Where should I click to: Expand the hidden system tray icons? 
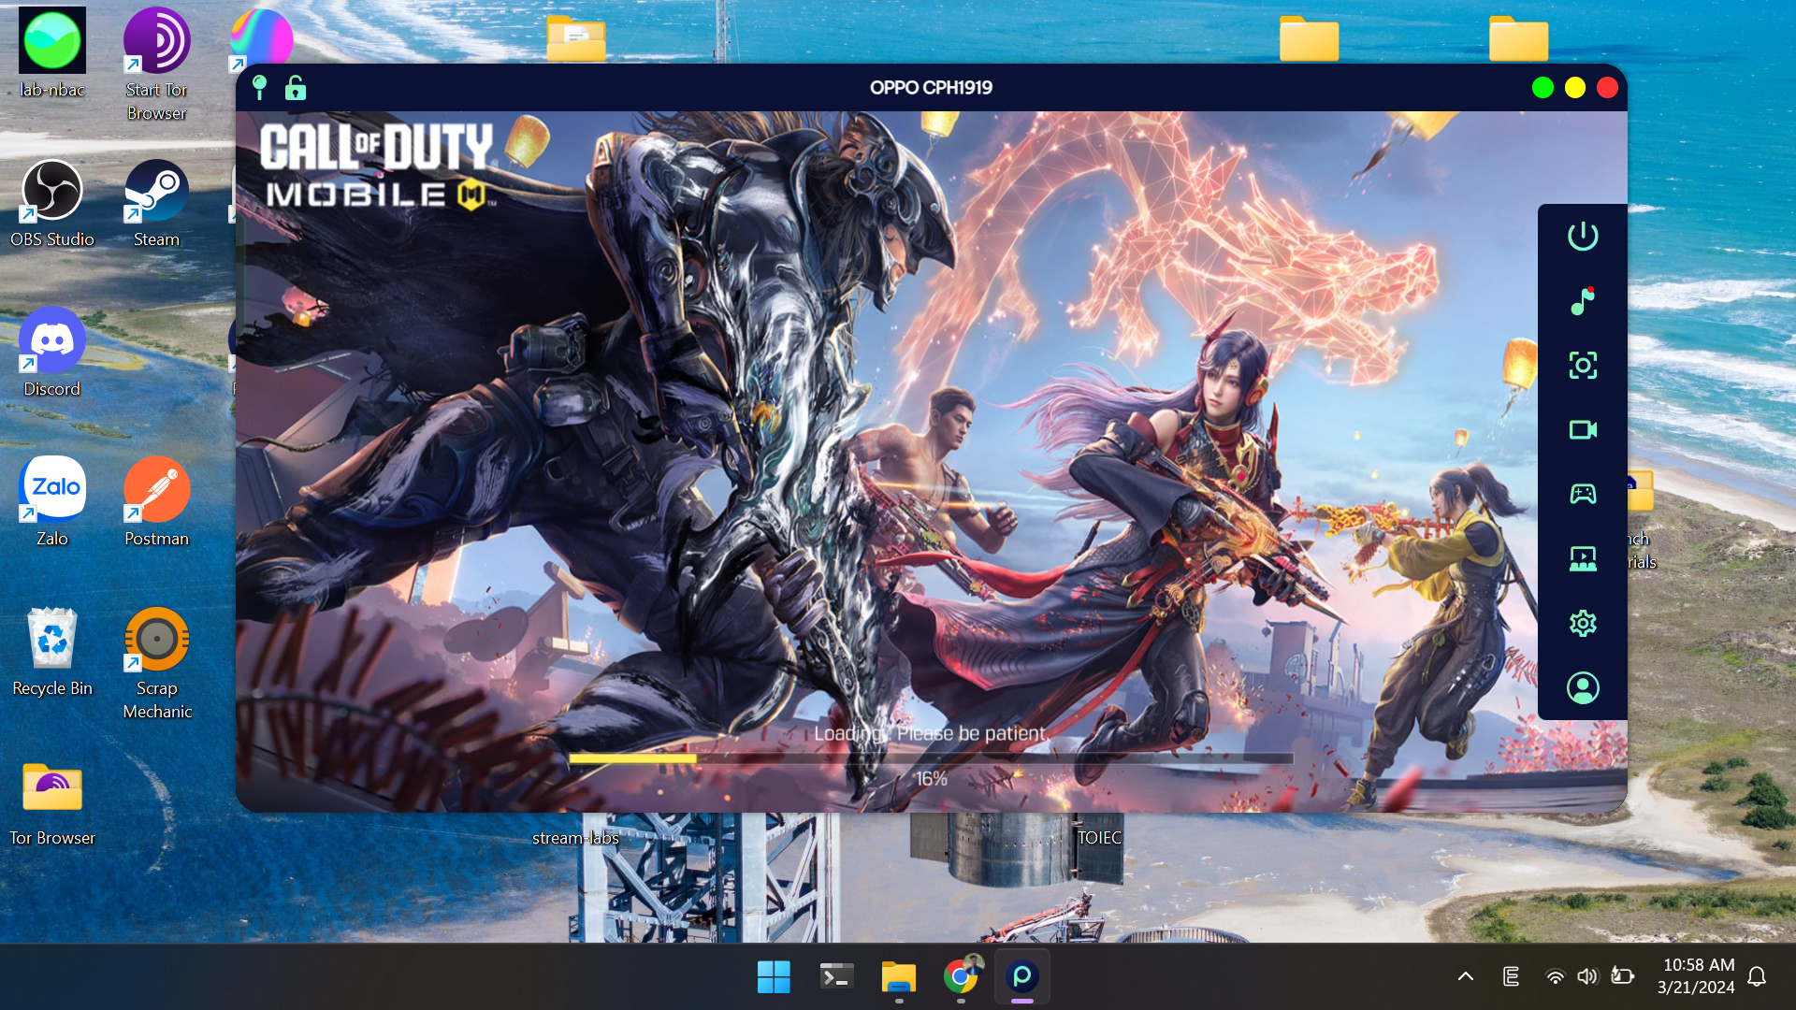(x=1466, y=977)
